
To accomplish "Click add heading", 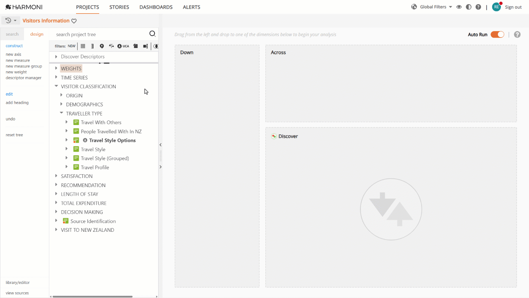I will click(17, 103).
